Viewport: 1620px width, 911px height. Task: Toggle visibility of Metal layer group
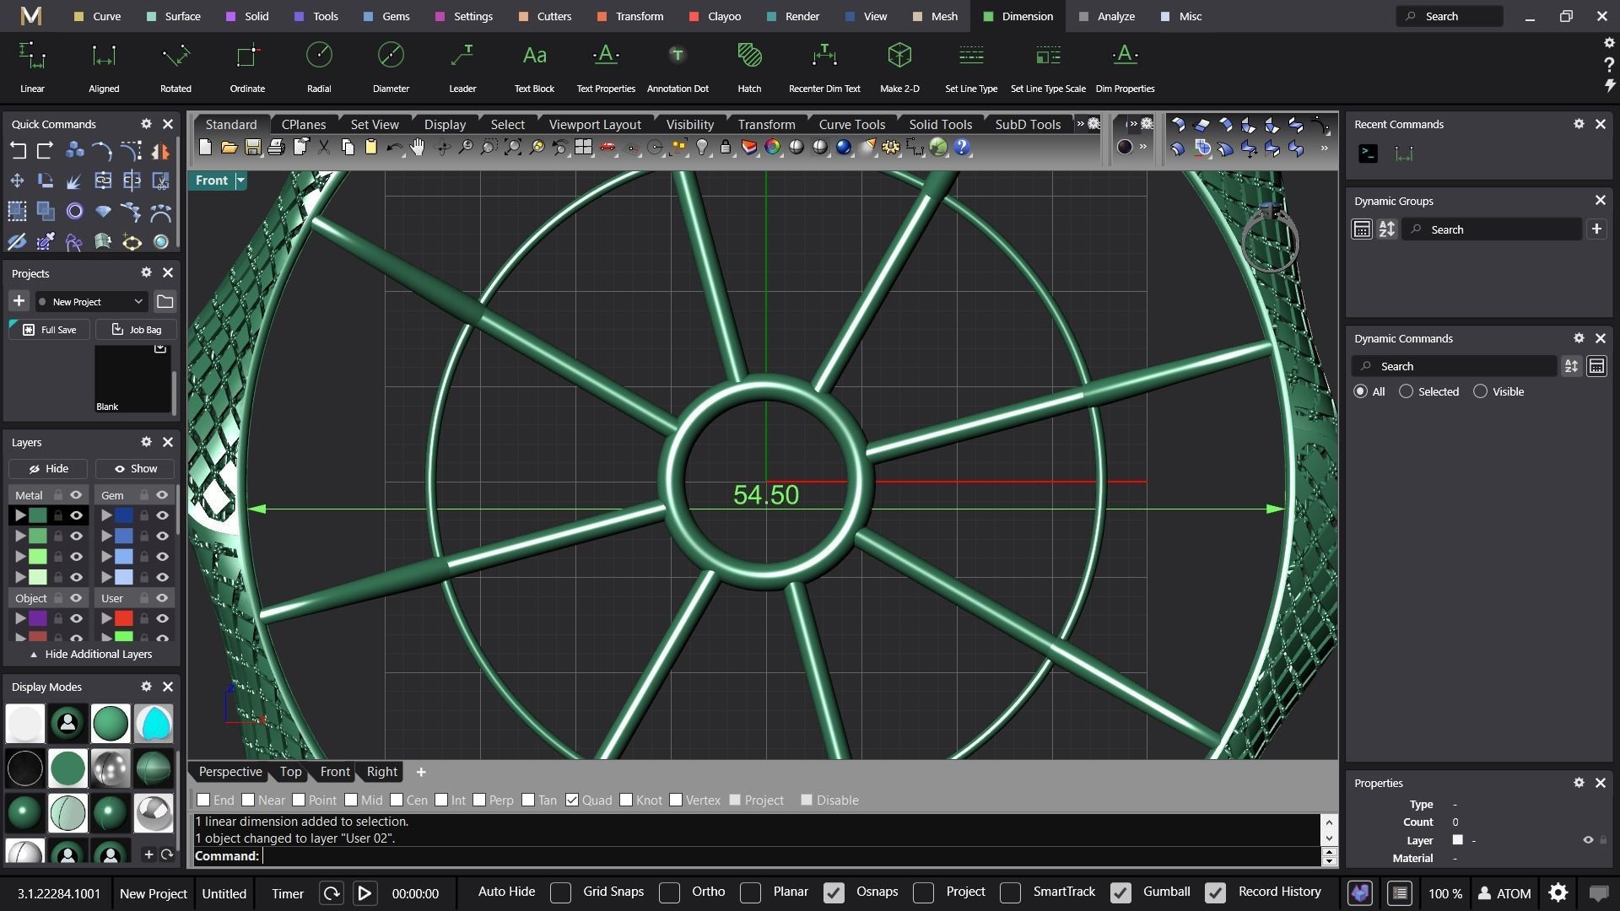(x=76, y=495)
